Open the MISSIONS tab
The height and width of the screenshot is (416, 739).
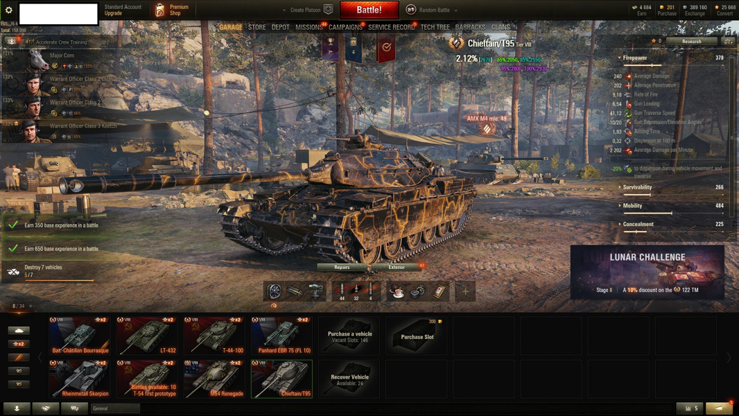click(x=309, y=27)
